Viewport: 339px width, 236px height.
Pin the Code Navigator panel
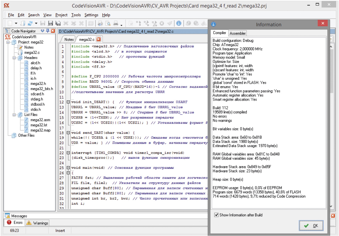tap(48, 31)
